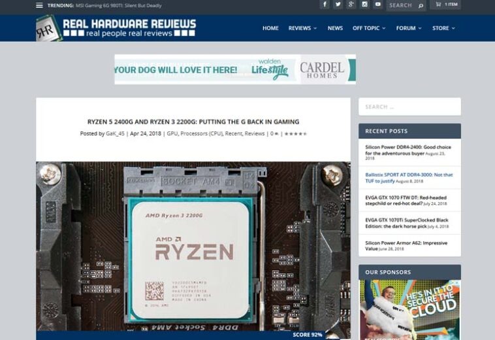The image size is (495, 340).
Task: Open Silicon Power Armor A62 post
Action: (x=406, y=246)
